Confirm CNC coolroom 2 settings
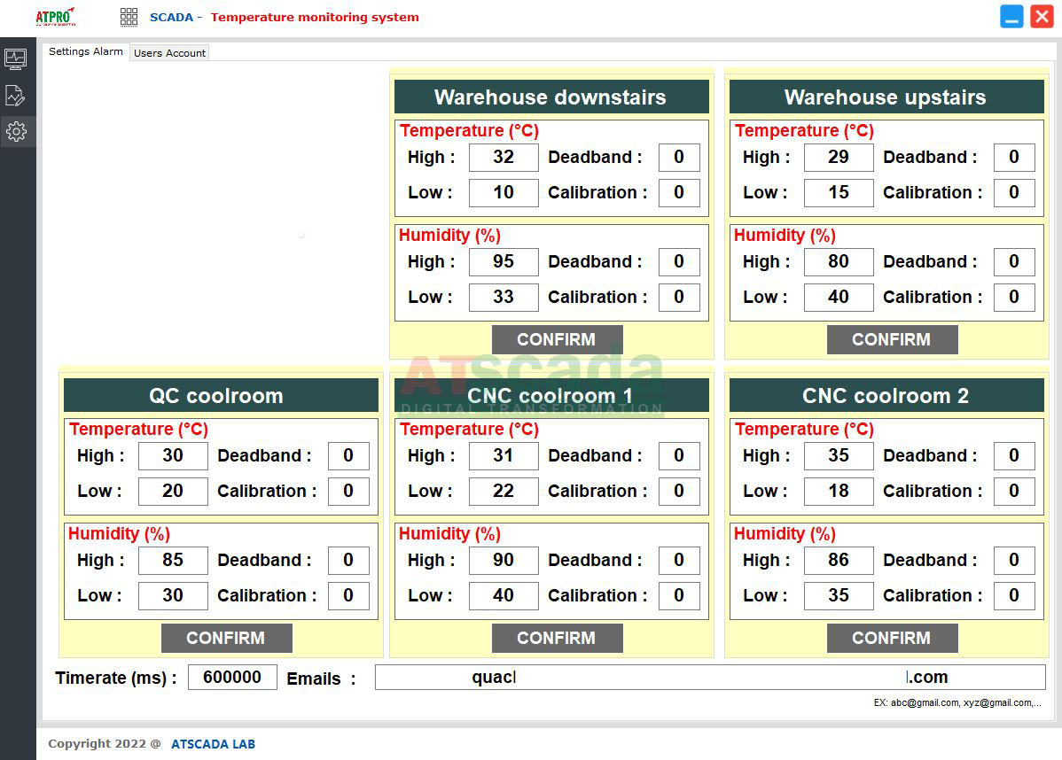This screenshot has width=1062, height=760. point(892,638)
